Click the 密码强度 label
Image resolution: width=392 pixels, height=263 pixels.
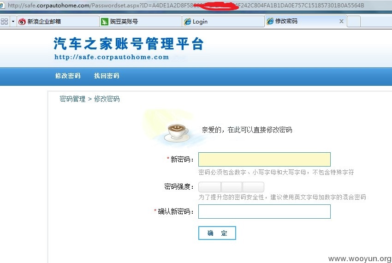(179, 187)
